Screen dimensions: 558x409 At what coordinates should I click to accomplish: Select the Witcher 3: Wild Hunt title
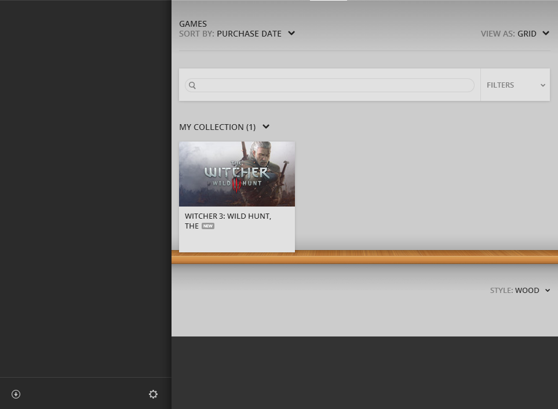coord(228,221)
